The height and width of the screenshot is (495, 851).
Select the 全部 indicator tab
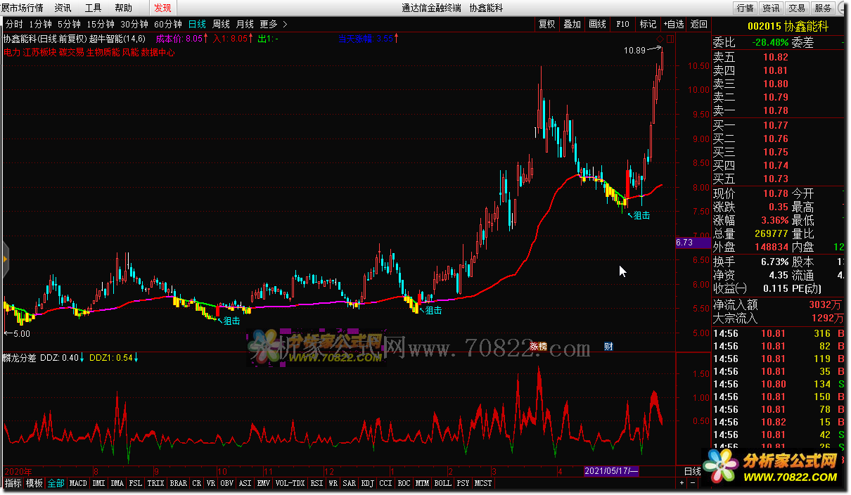[x=56, y=484]
